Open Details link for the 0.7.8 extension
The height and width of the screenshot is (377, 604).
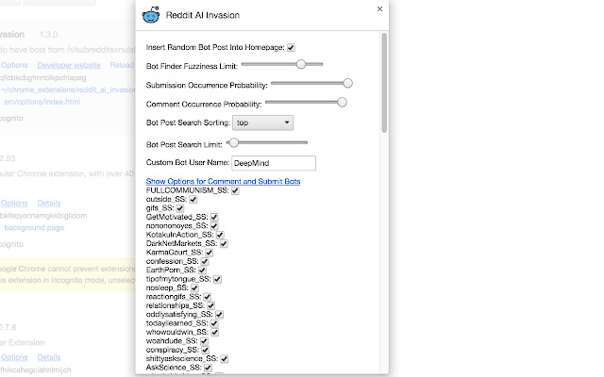49,357
